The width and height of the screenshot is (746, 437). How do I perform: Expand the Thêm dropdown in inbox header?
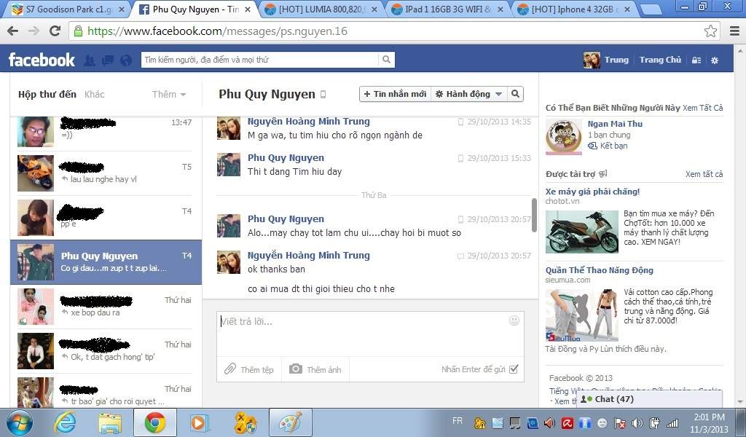(169, 95)
